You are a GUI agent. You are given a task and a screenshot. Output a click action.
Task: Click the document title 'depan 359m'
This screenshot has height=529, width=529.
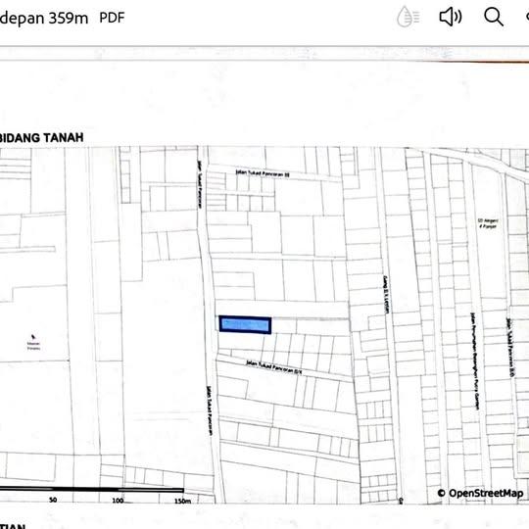(44, 18)
